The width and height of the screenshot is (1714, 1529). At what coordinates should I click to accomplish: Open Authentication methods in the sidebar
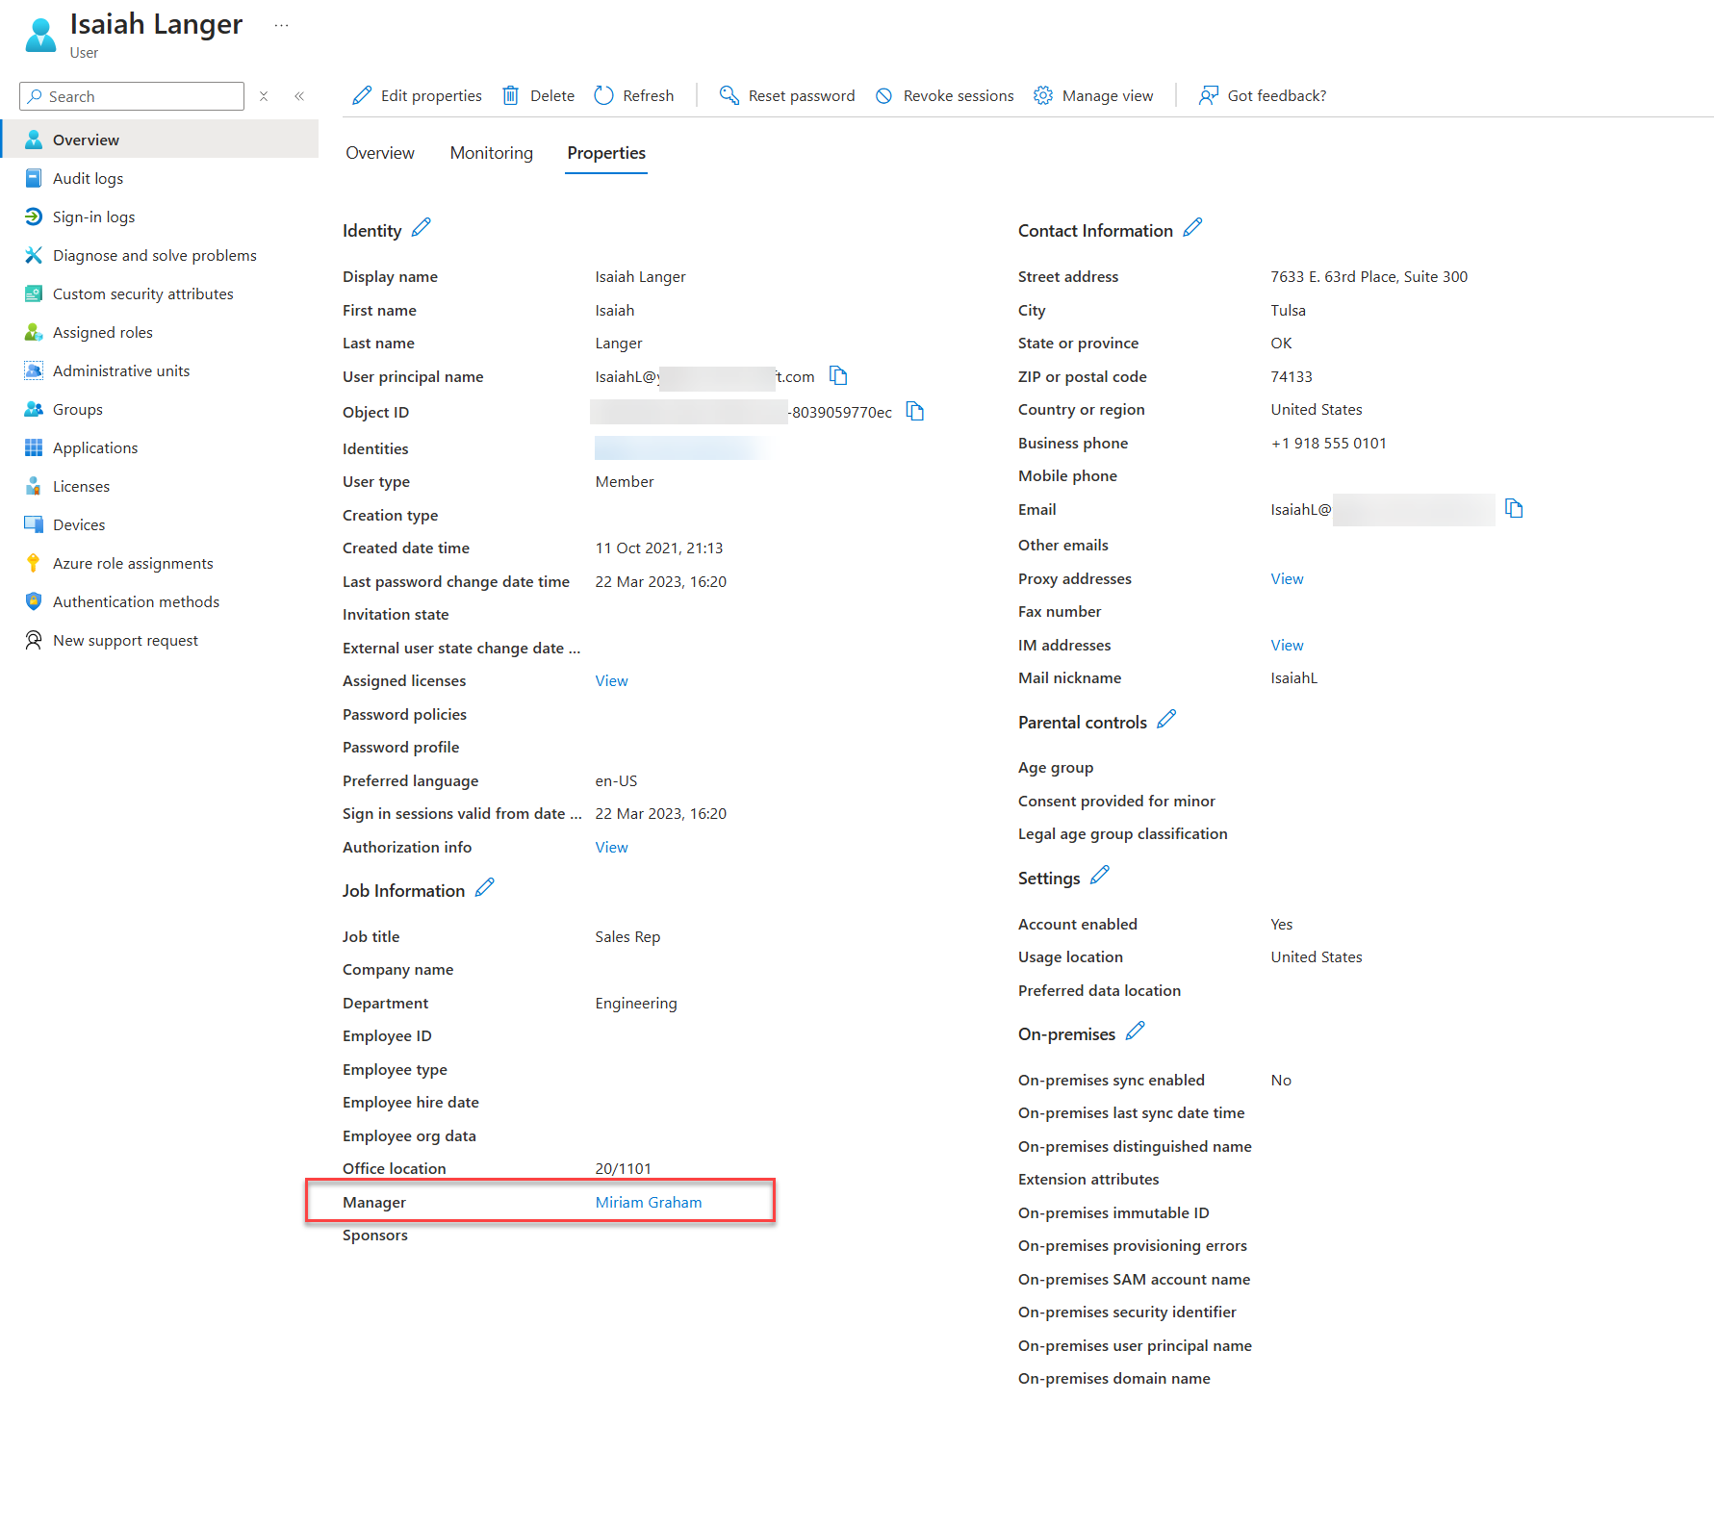(x=136, y=601)
